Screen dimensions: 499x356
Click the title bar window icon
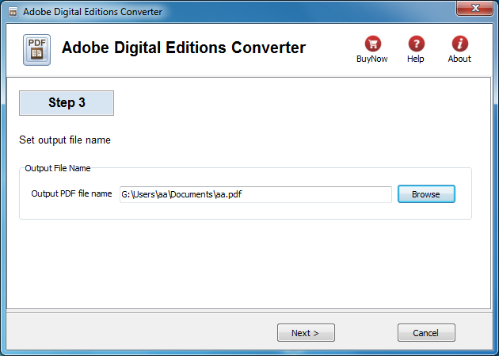coord(13,12)
